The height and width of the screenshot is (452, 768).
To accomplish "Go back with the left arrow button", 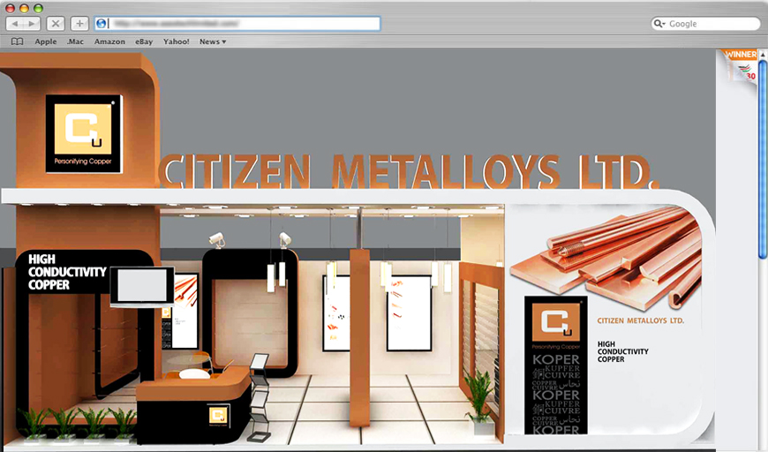I will pyautogui.click(x=15, y=24).
